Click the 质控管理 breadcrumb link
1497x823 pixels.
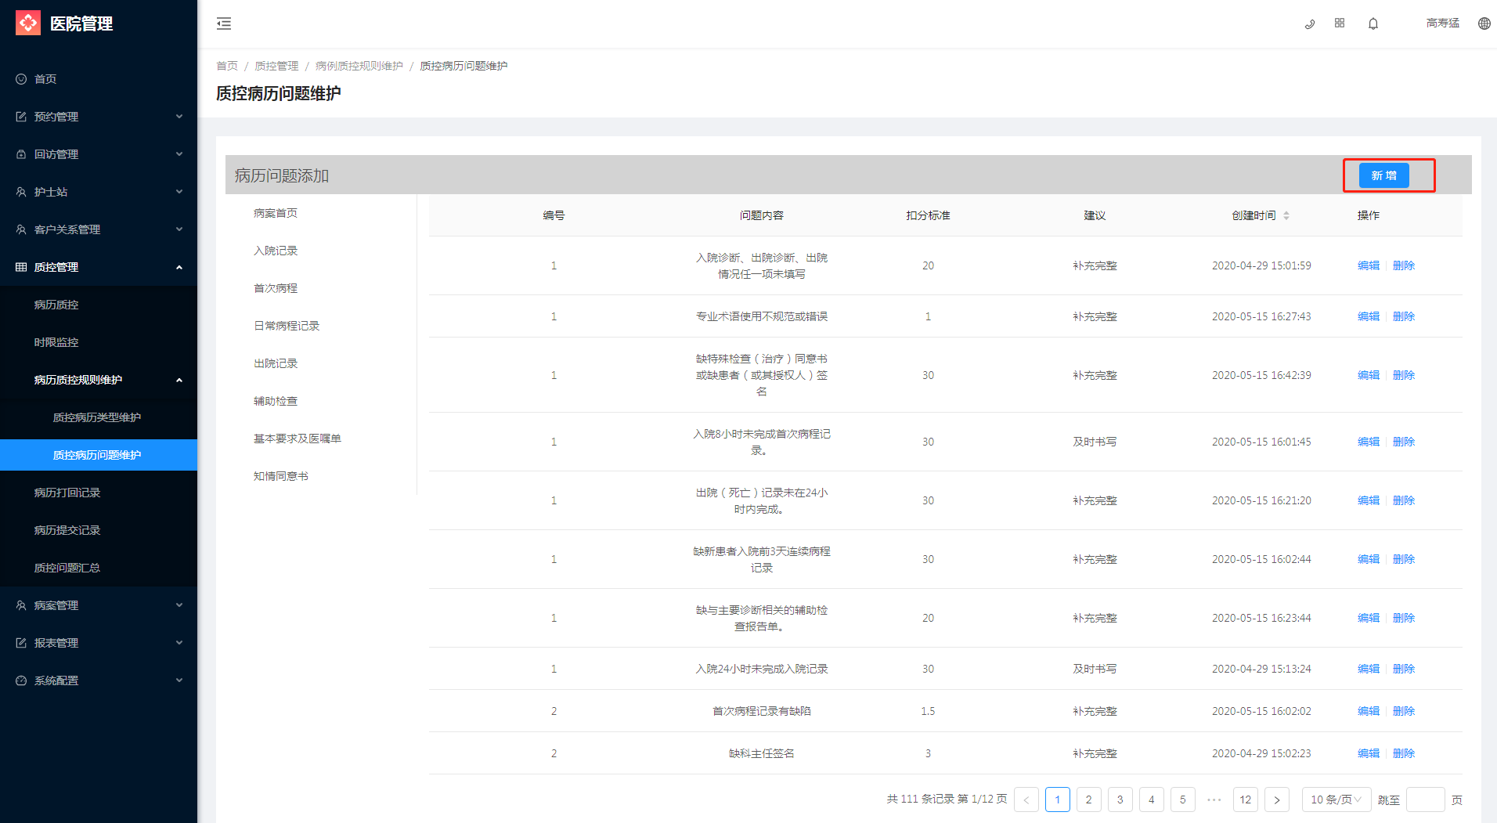tap(276, 66)
